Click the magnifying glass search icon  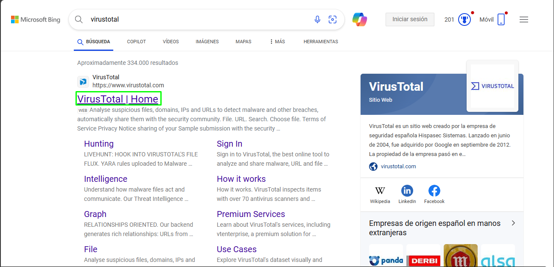(79, 19)
